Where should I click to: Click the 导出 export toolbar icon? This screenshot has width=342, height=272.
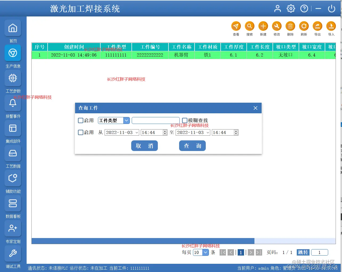click(x=318, y=26)
